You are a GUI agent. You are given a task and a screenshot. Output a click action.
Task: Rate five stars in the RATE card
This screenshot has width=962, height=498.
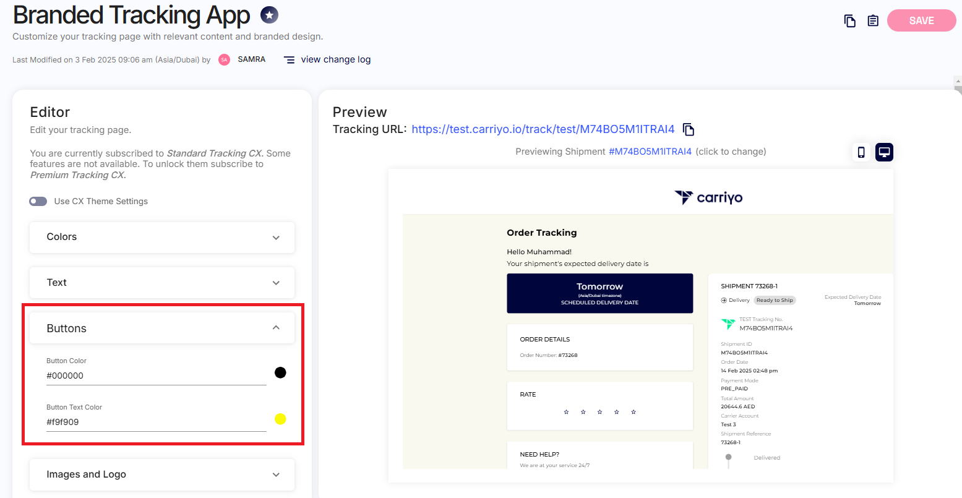[633, 412]
